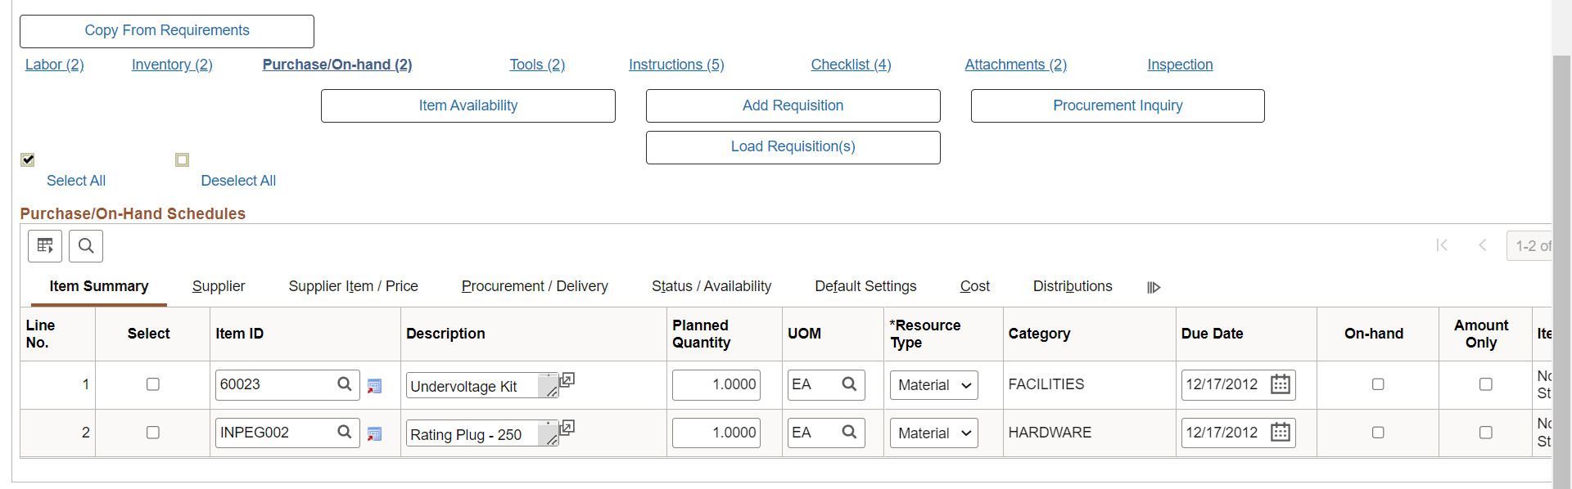
Task: Open Item ID lookup for 60023
Action: click(x=345, y=384)
